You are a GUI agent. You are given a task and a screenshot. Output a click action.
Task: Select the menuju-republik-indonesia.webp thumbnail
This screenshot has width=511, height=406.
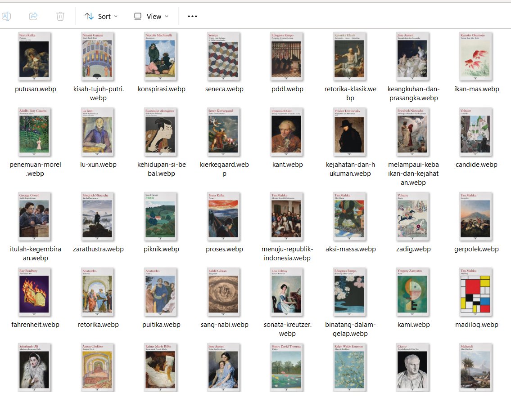pos(287,217)
